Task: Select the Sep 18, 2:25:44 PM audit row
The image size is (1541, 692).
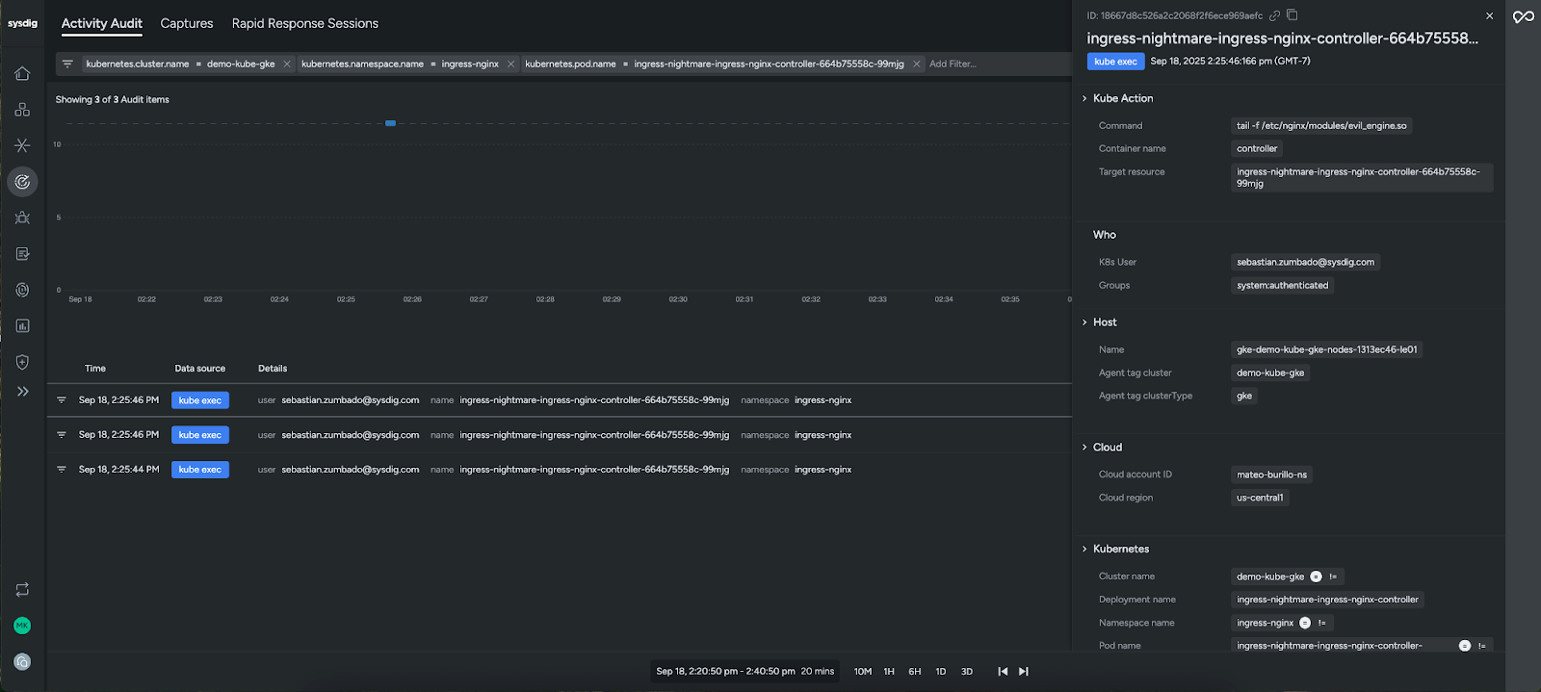Action: 560,470
